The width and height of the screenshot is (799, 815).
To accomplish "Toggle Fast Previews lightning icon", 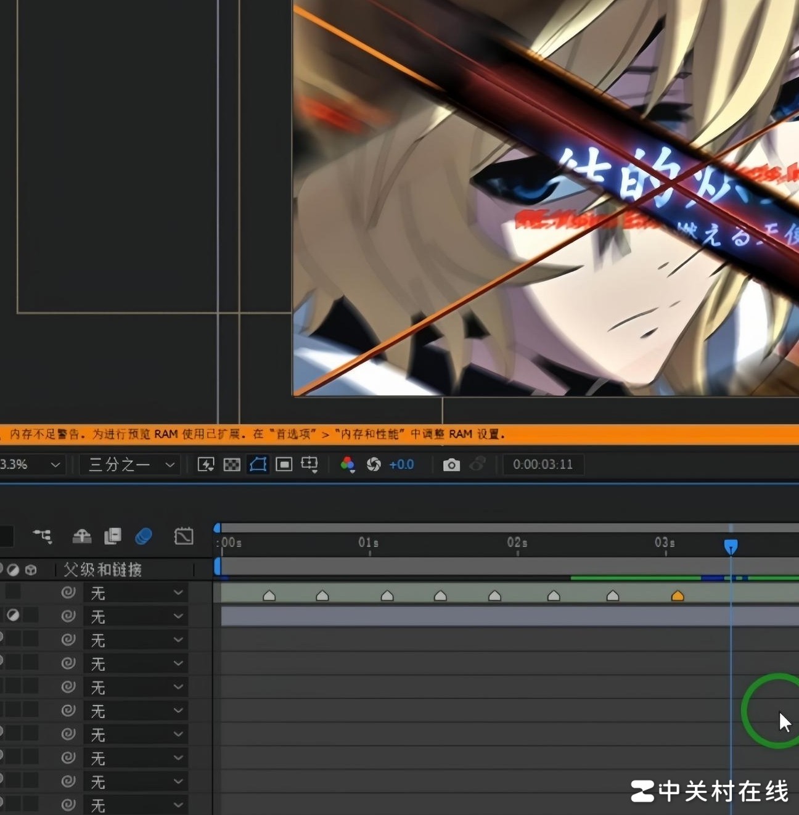I will (x=206, y=464).
